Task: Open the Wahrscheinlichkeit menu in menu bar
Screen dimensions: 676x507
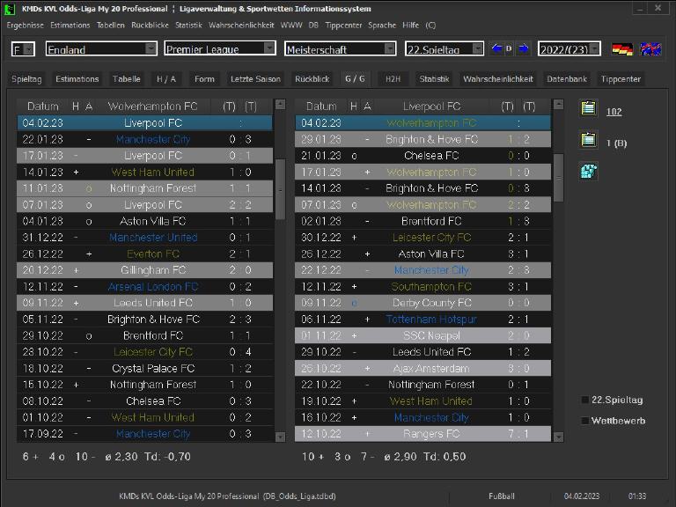Action: pyautogui.click(x=241, y=25)
